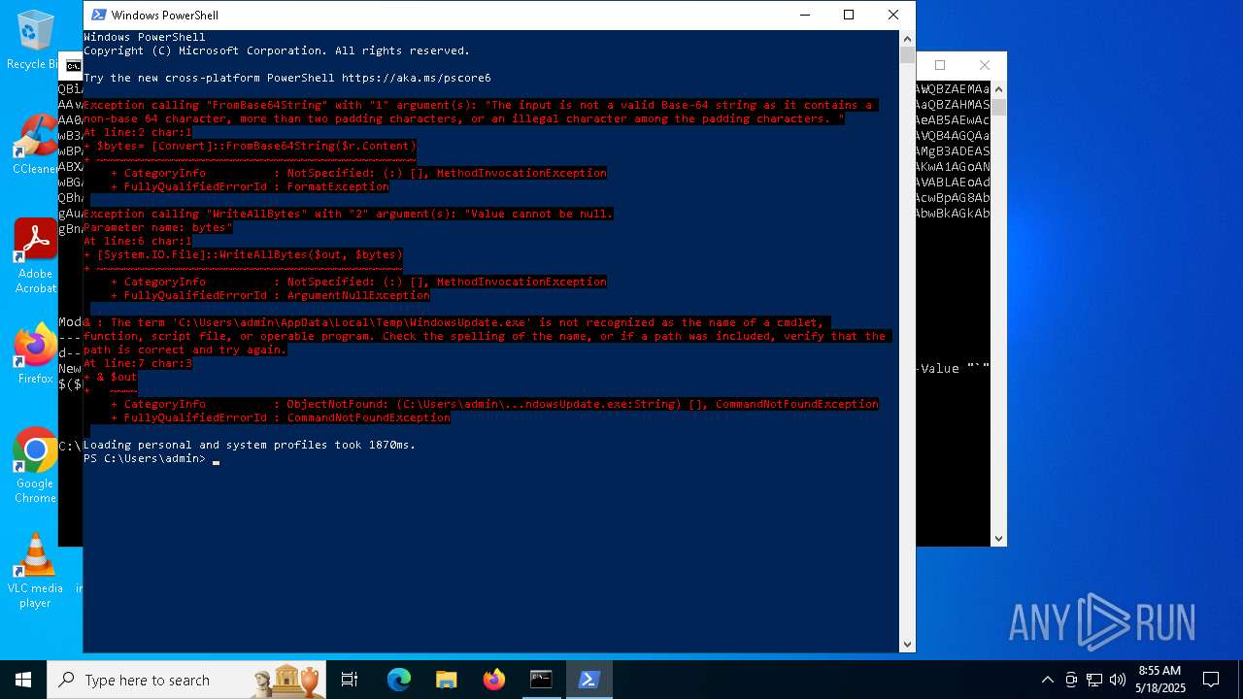
Task: Open the VLC media player shortcut
Action: pyautogui.click(x=35, y=571)
